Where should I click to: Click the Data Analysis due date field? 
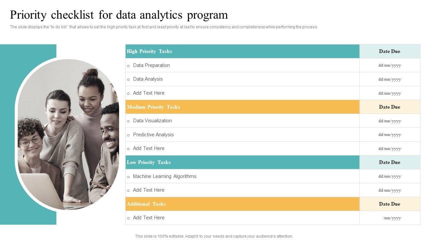pos(390,80)
